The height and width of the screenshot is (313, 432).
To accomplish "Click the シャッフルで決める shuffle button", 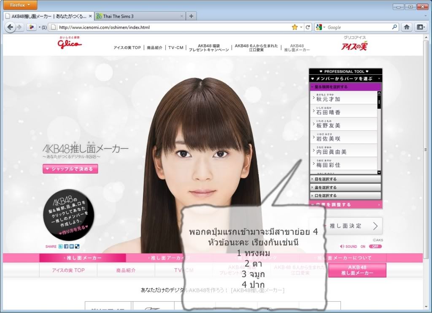I will click(70, 169).
